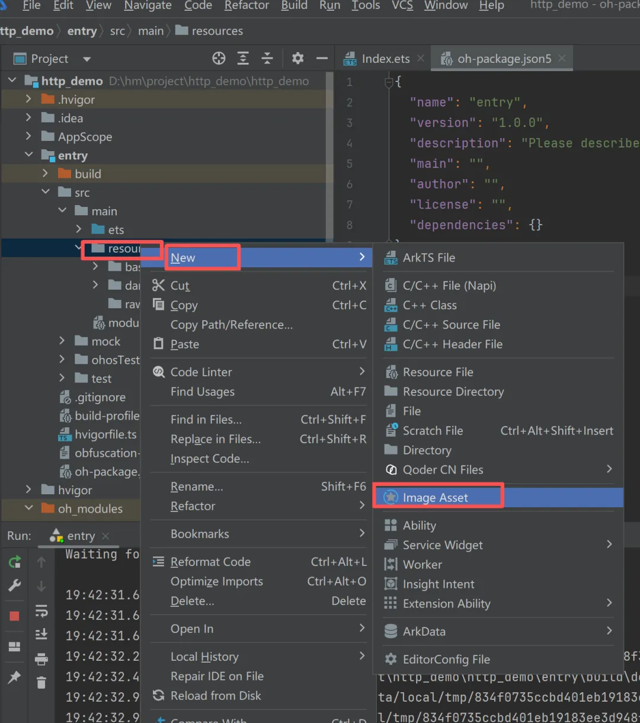Pick the C++ Class icon
Viewport: 640px width, 723px height.
(x=391, y=305)
